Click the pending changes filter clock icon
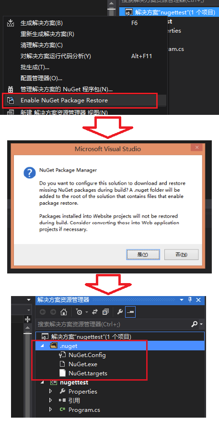Screen dimensions: 219x421 coord(79,312)
